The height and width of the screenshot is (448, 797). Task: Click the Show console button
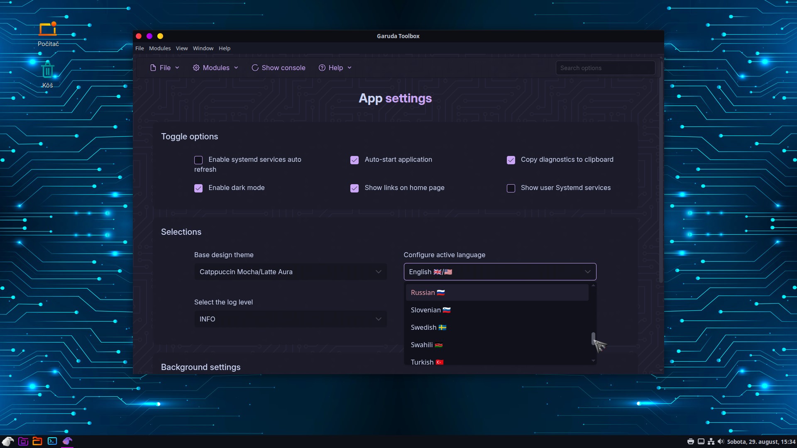(279, 68)
